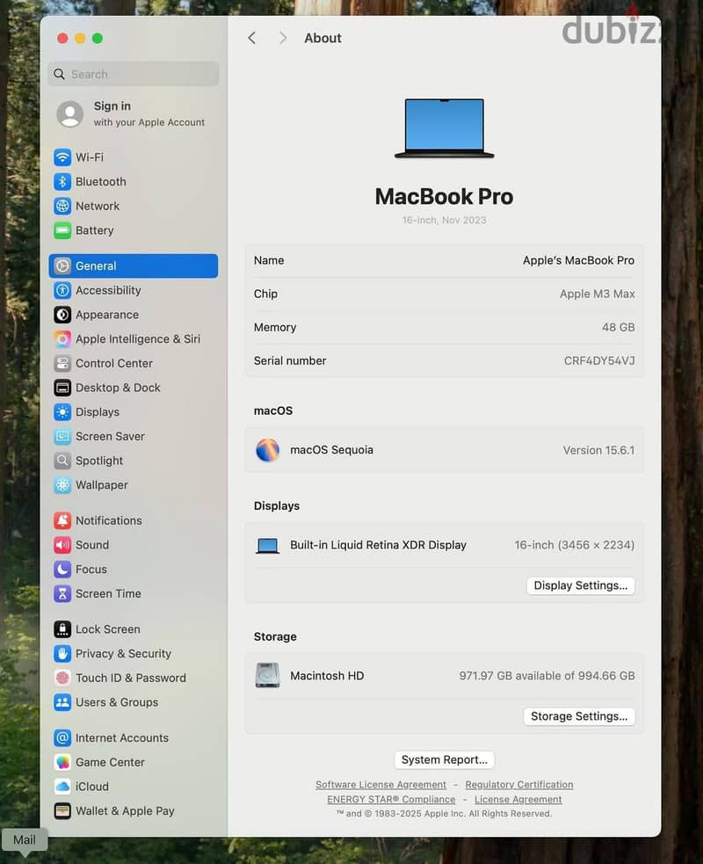Image resolution: width=703 pixels, height=864 pixels.
Task: Click the Search field in sidebar
Action: coord(134,74)
